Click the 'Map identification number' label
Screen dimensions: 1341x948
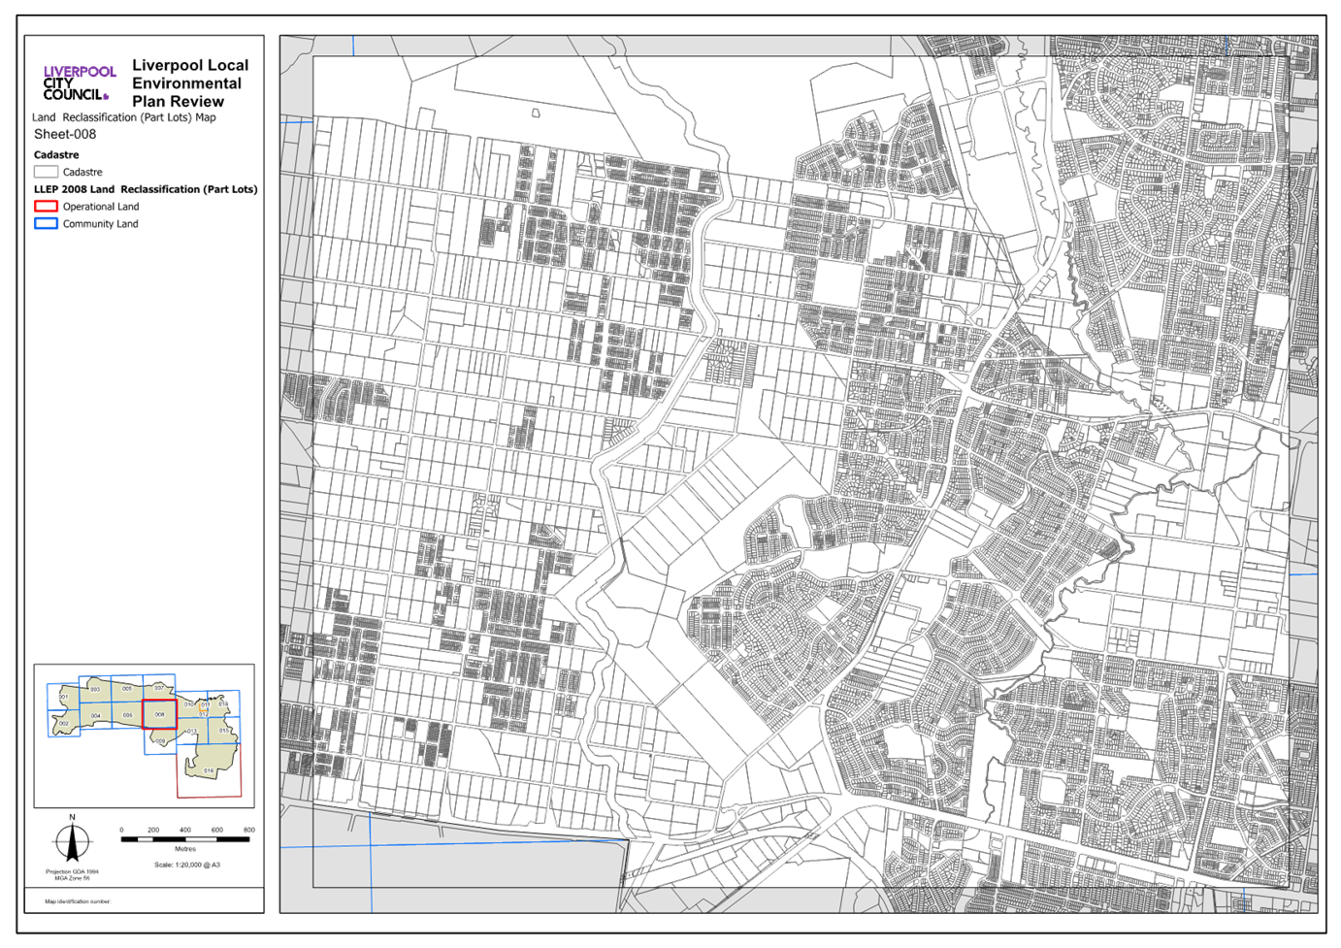(x=78, y=901)
